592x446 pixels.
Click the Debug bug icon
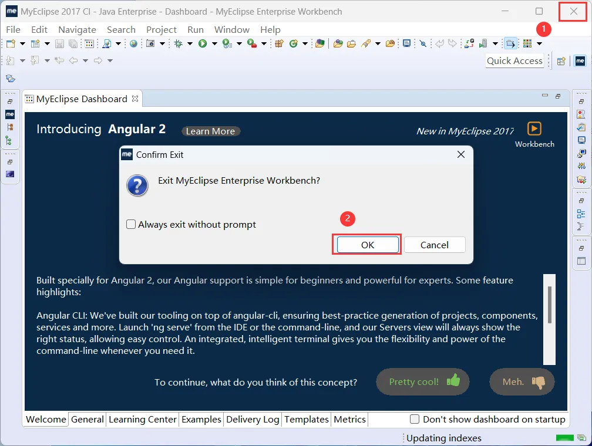pyautogui.click(x=178, y=44)
